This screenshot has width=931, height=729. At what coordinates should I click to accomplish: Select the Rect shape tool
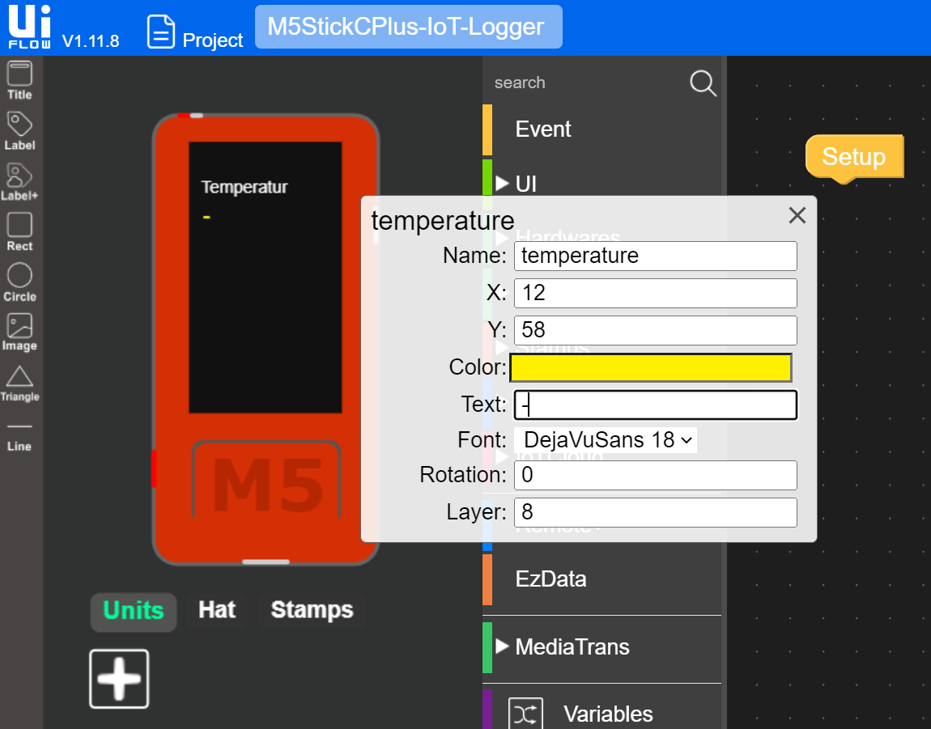(19, 231)
